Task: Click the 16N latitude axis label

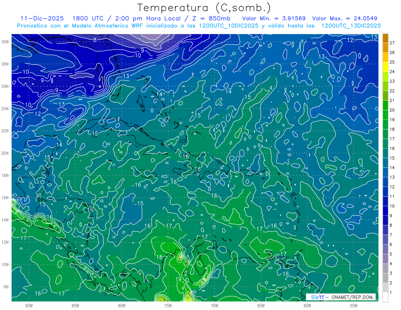Action: point(6,198)
